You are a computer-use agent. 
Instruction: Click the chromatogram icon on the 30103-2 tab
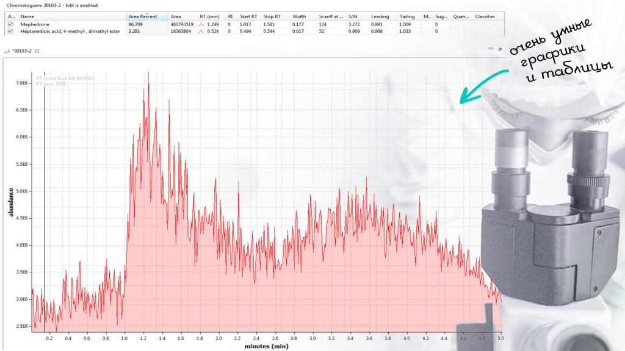coord(7,52)
